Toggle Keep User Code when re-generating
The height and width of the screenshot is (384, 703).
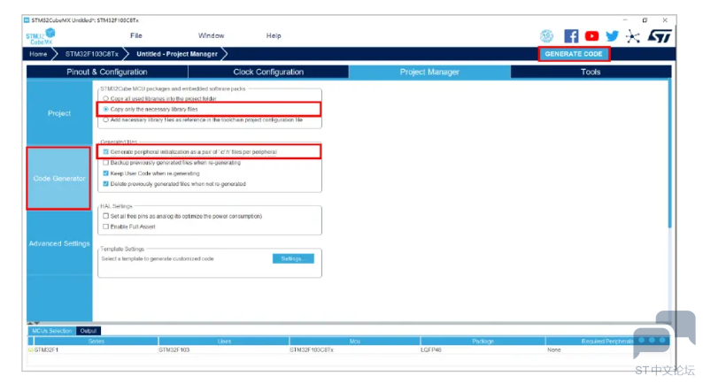click(106, 173)
